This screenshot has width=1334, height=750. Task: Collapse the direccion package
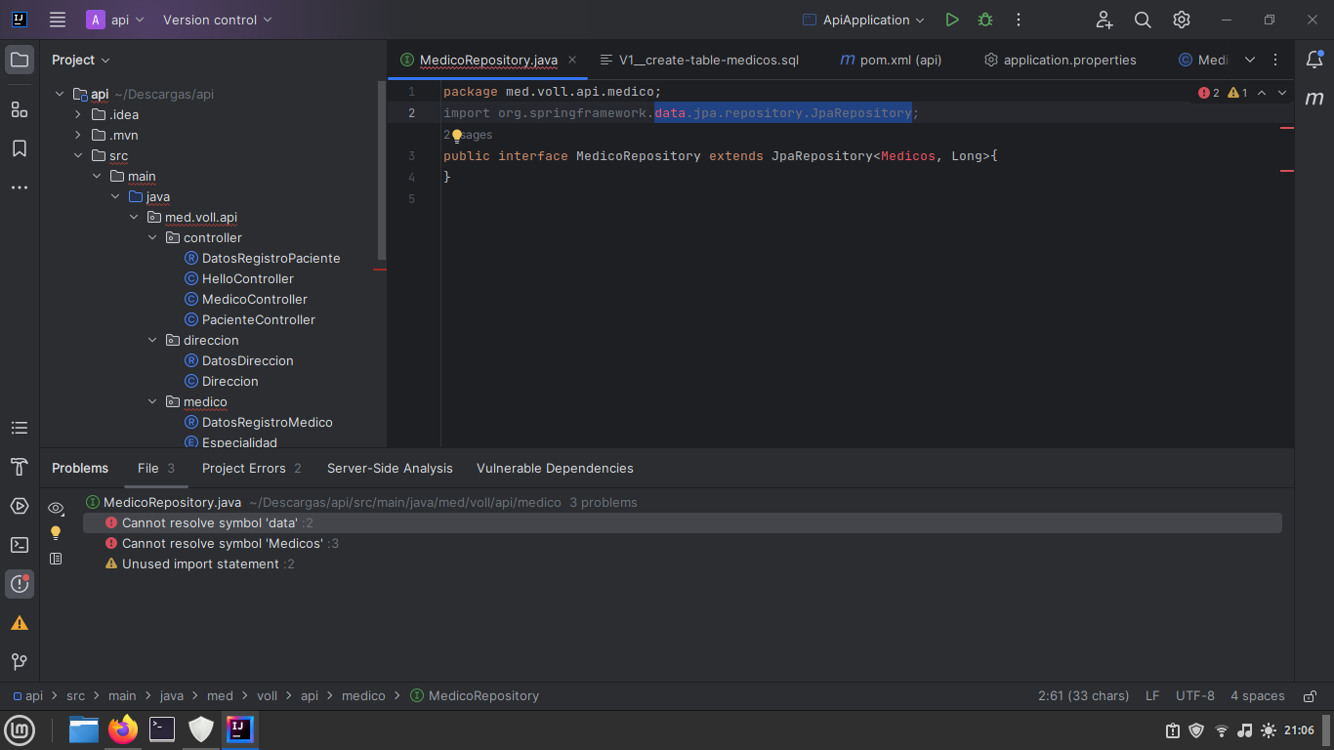click(152, 340)
